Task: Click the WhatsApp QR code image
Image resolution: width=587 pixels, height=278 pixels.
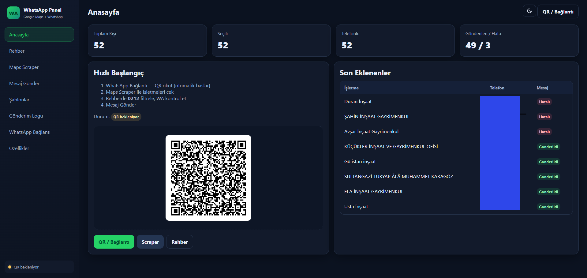Action: (208, 178)
